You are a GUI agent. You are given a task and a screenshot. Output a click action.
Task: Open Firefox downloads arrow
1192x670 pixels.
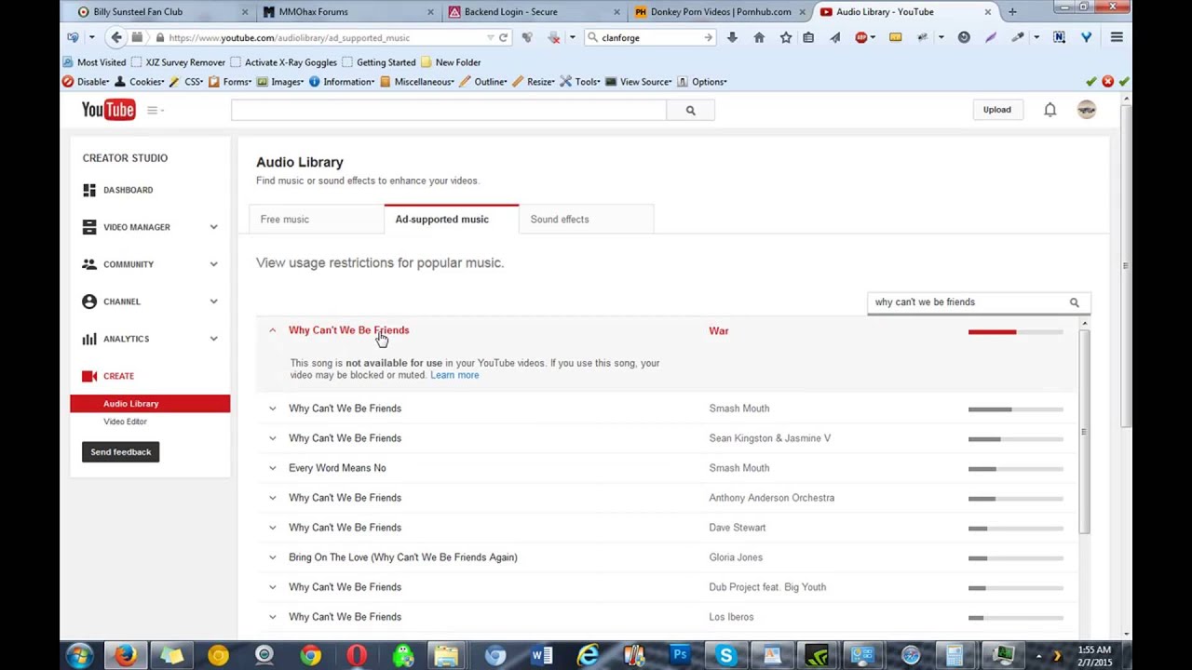tap(732, 37)
